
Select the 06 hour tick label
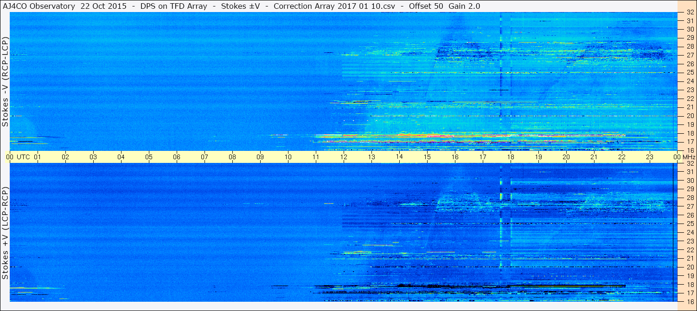coord(177,157)
